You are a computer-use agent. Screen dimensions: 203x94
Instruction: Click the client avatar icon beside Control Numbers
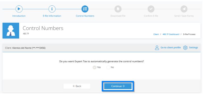click(11, 31)
